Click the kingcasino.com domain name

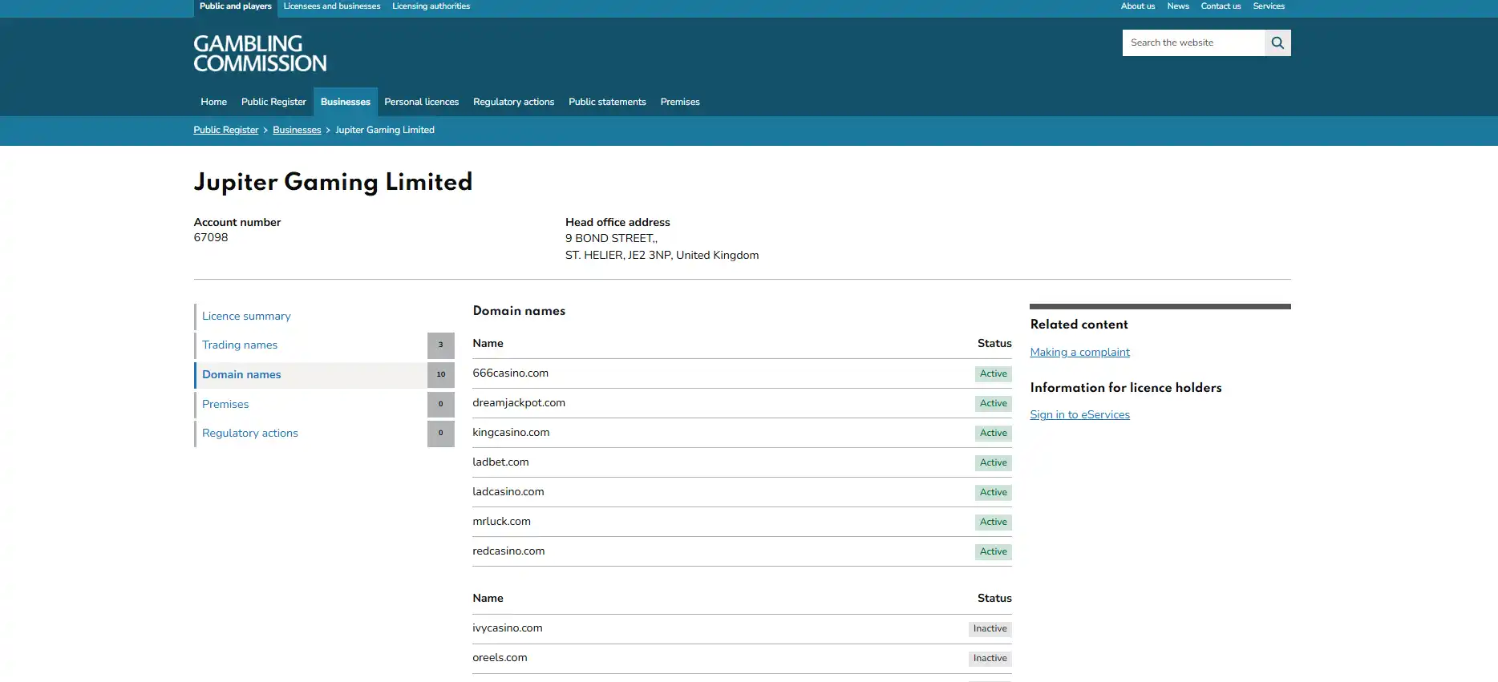511,433
